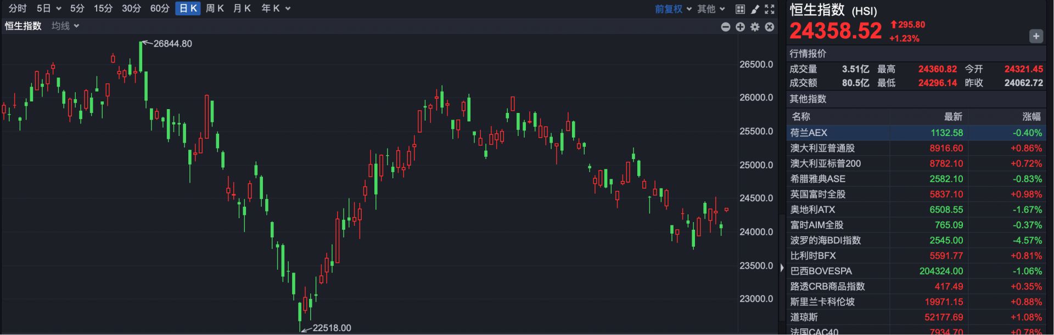Switch to 分时 intraday view

(18, 8)
